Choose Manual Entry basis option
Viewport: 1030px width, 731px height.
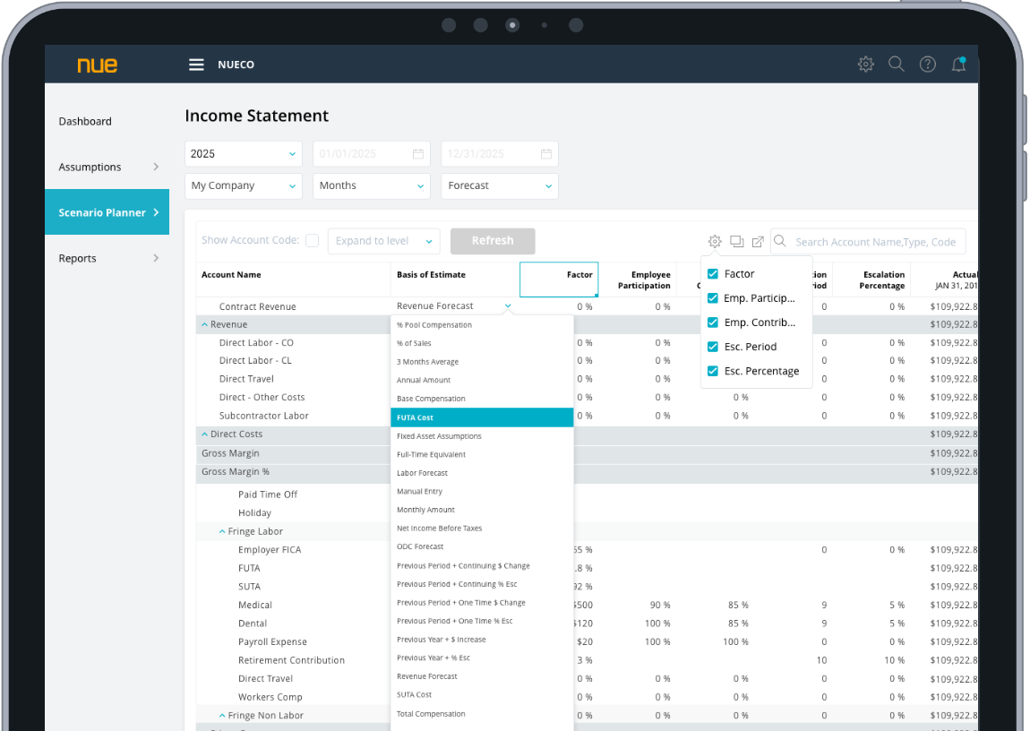click(419, 492)
